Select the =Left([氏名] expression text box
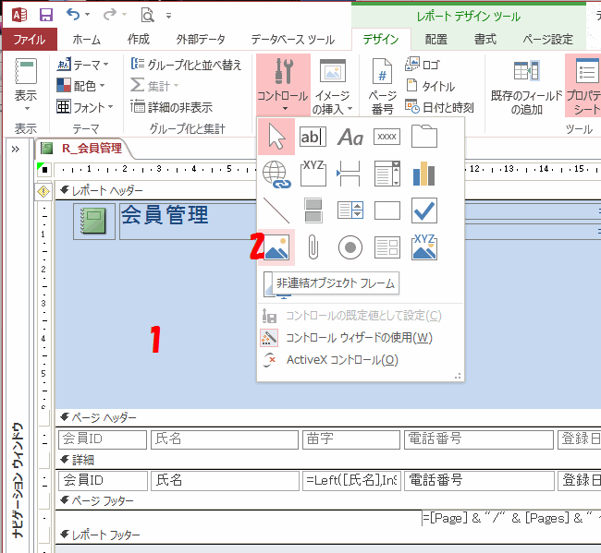The height and width of the screenshot is (553, 601). (x=351, y=481)
